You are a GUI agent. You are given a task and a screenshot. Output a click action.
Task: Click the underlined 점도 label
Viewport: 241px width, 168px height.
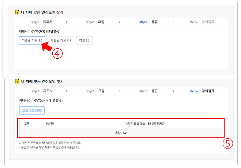[27, 123]
